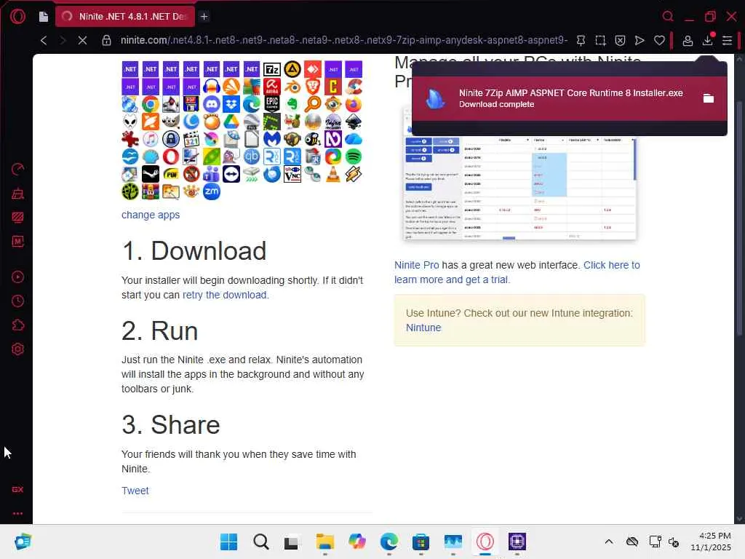The width and height of the screenshot is (745, 559).
Task: Show downloaded Ninite installer in folder
Action: (x=709, y=98)
